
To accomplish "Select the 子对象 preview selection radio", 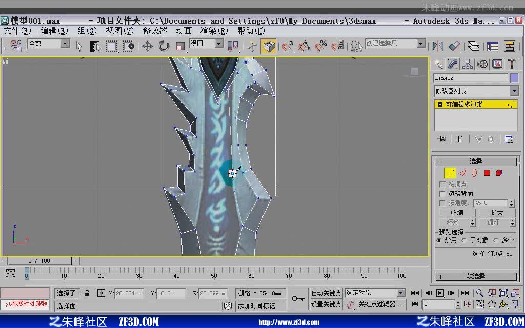I will [x=464, y=240].
